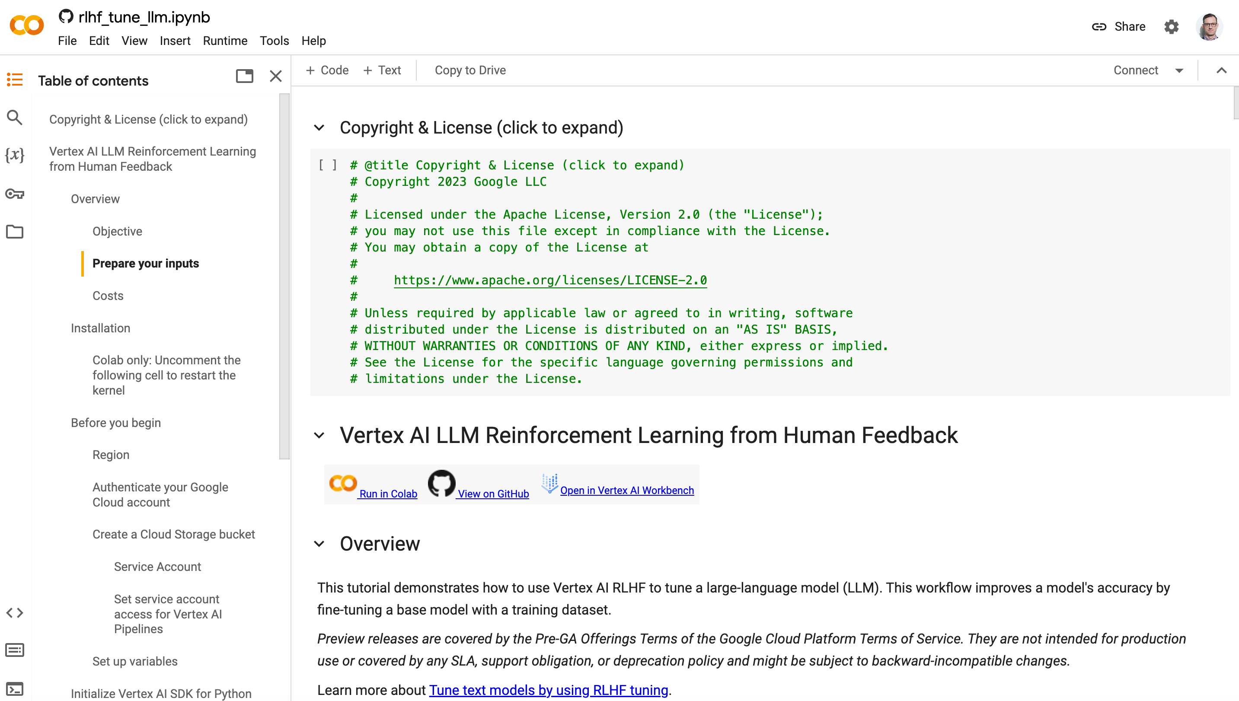Jump to Objective in table of contents
Viewport: 1239px width, 701px height.
pos(117,231)
